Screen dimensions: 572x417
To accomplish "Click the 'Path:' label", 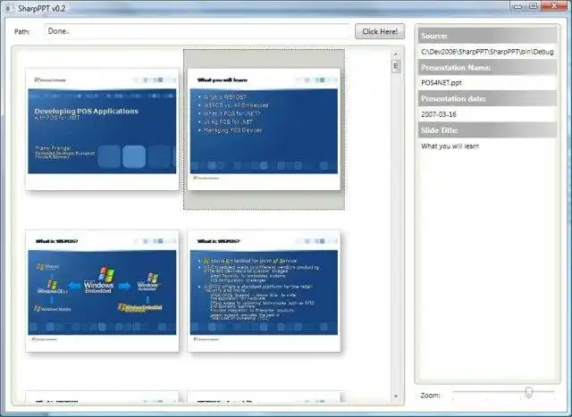I will (x=21, y=32).
